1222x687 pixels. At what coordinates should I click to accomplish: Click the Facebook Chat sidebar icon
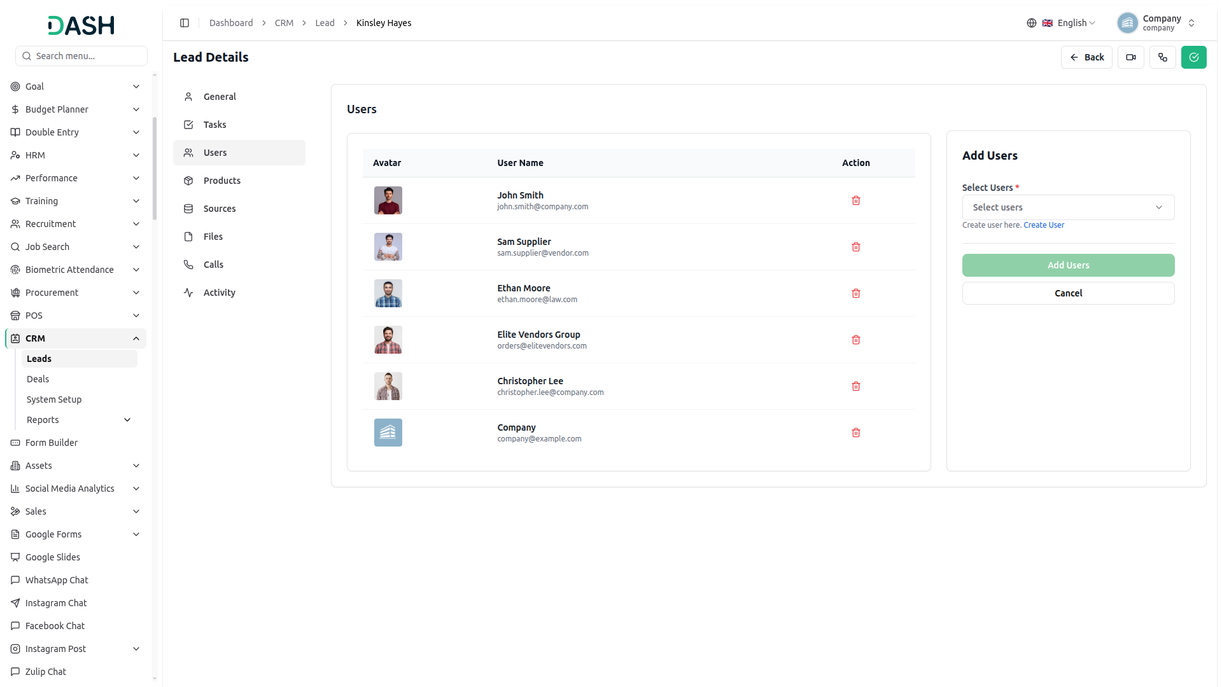coord(15,626)
